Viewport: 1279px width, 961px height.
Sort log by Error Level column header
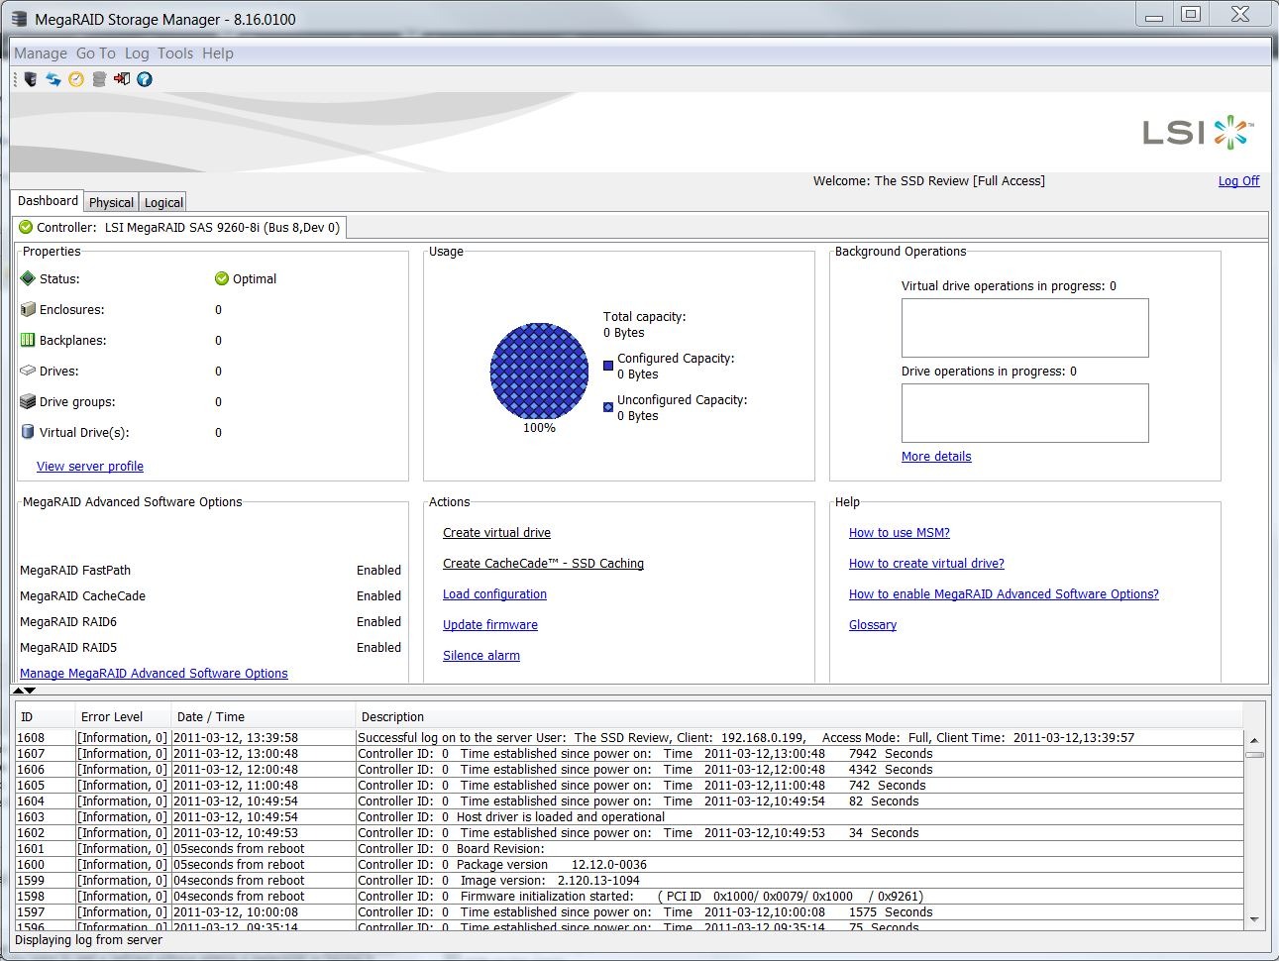click(x=124, y=716)
